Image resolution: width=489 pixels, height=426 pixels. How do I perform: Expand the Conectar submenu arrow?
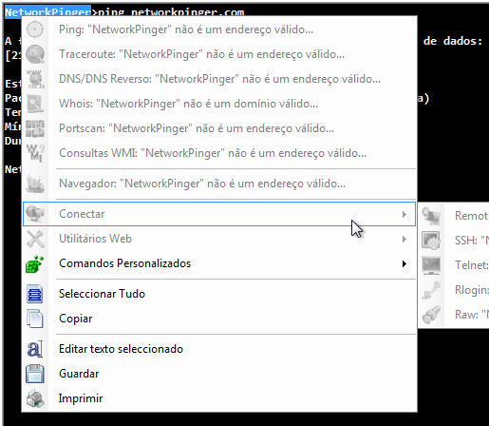(404, 214)
